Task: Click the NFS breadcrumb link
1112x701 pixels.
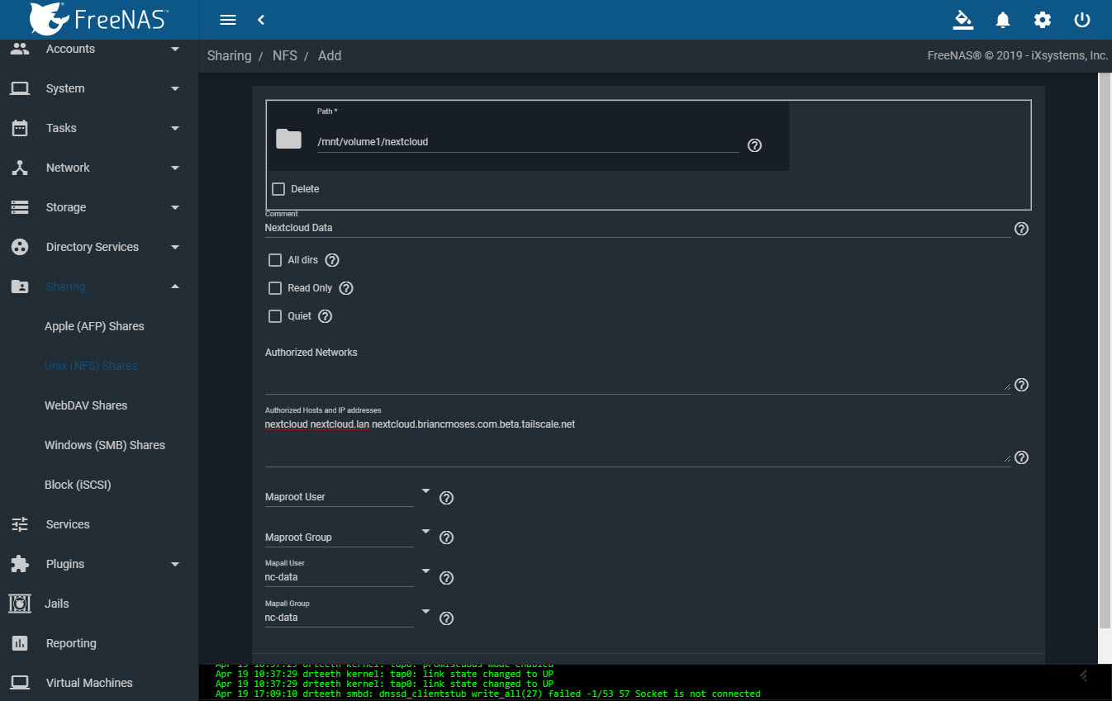Action: coord(284,55)
